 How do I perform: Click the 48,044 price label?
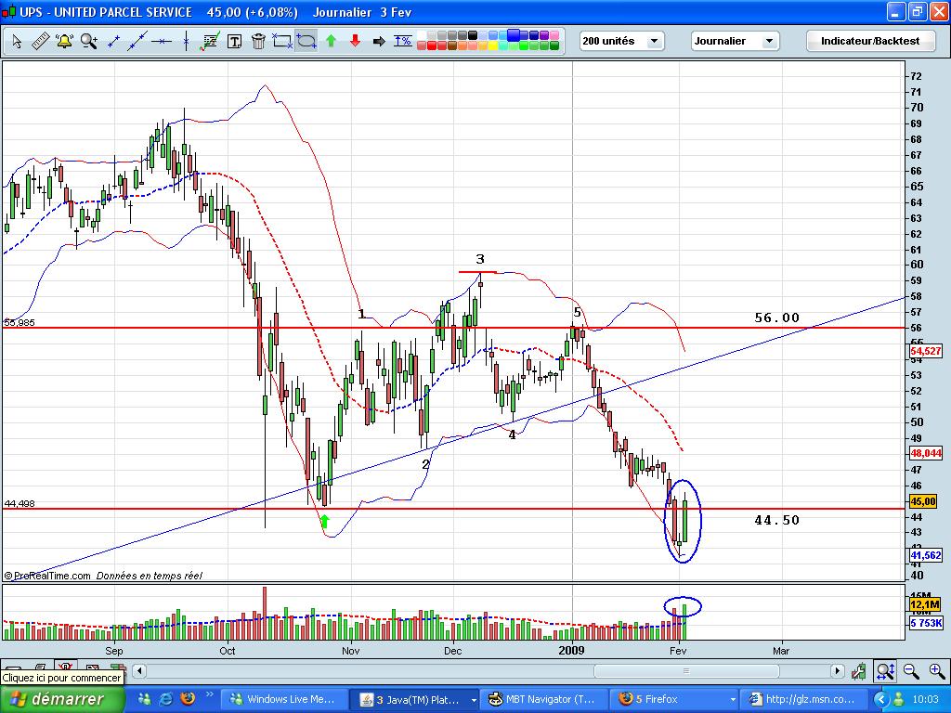926,453
